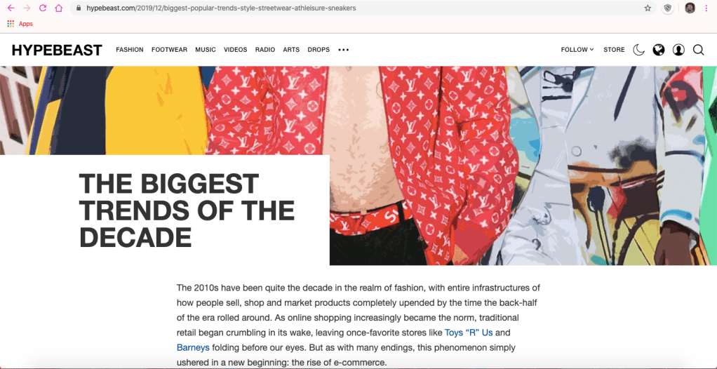Open the FOOTWEAR section
The height and width of the screenshot is (369, 717).
click(169, 50)
